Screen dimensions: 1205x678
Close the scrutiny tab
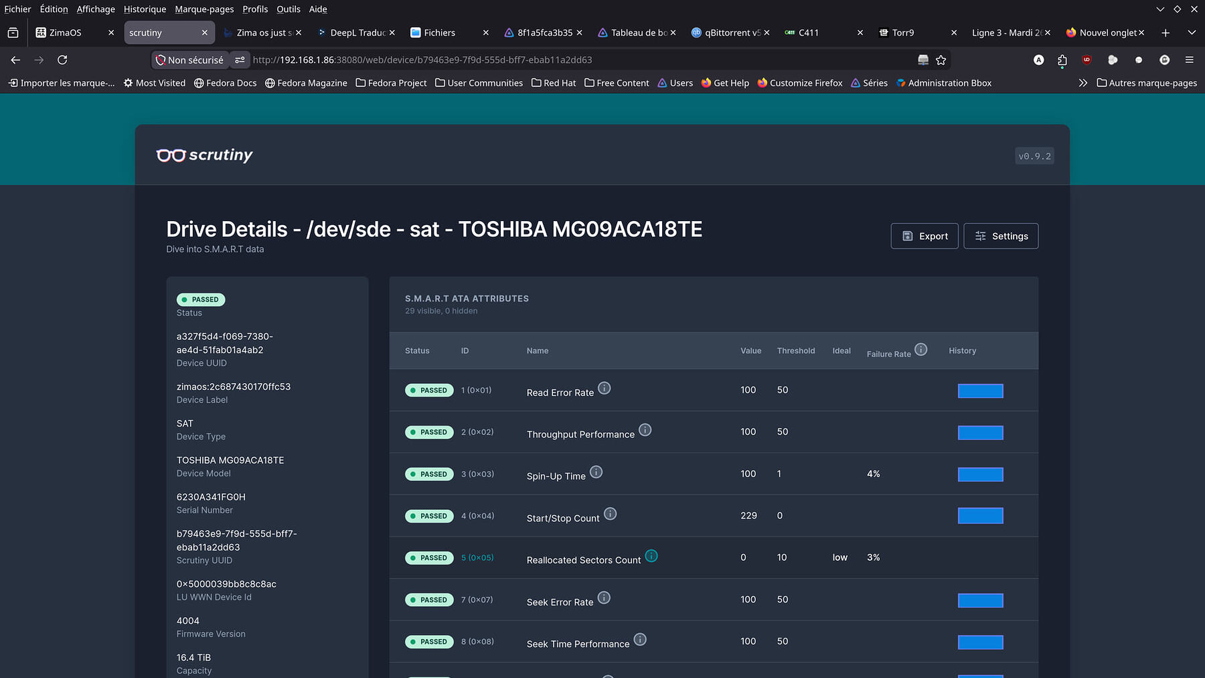(x=204, y=32)
